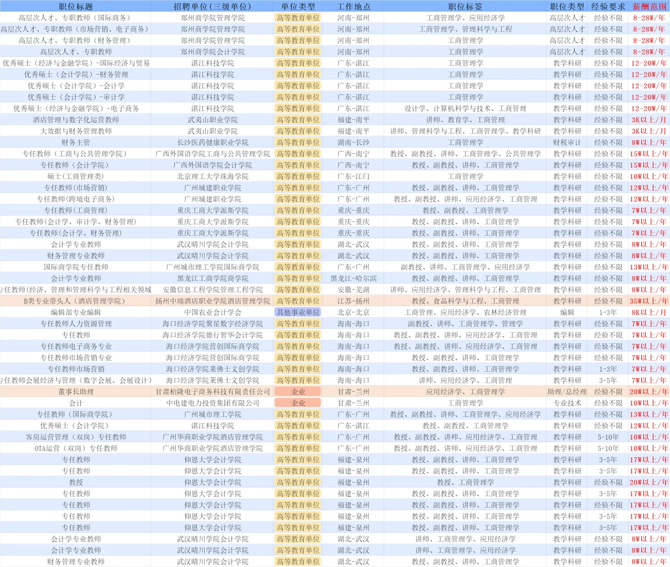Click the red 薪酬范围 header
The height and width of the screenshot is (567, 670).
point(650,6)
